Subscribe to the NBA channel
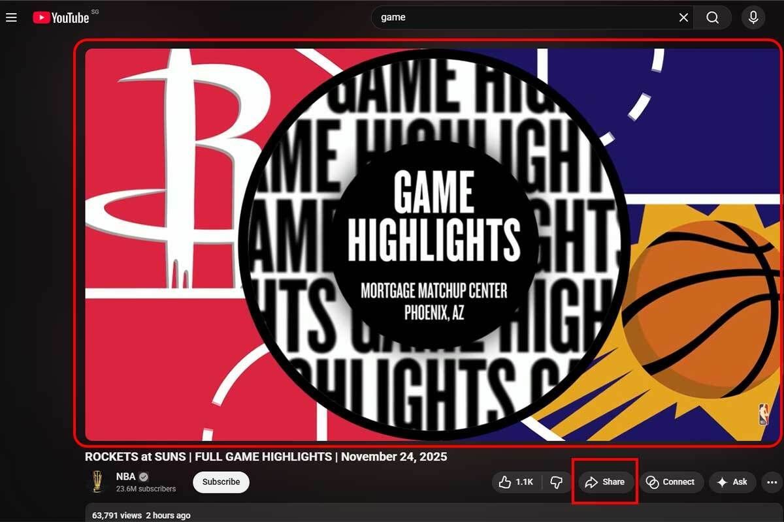The height and width of the screenshot is (522, 784). [221, 482]
